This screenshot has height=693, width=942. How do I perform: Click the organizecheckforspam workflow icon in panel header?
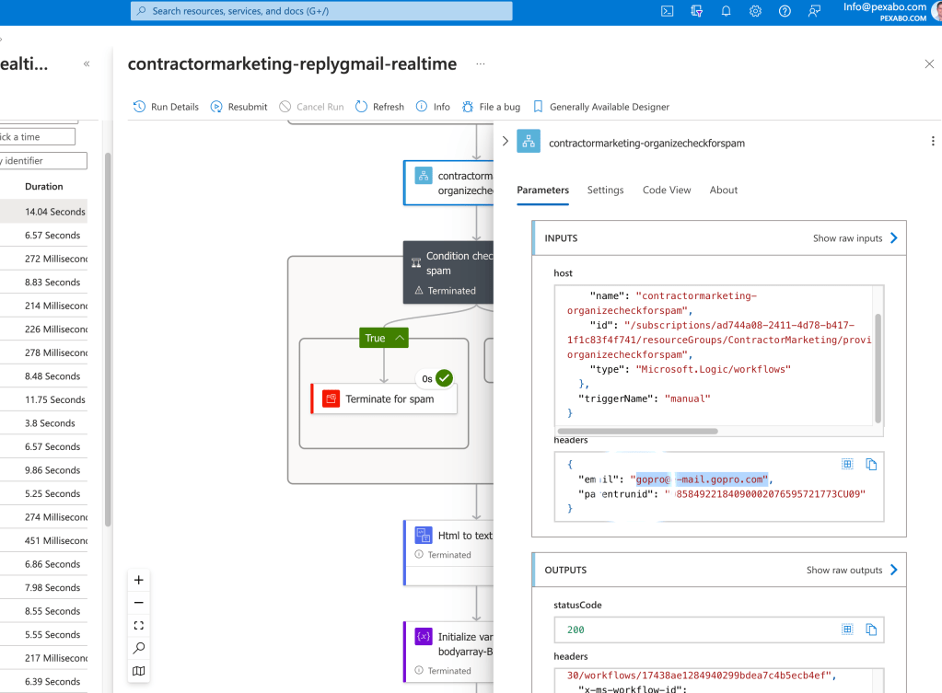tap(528, 141)
